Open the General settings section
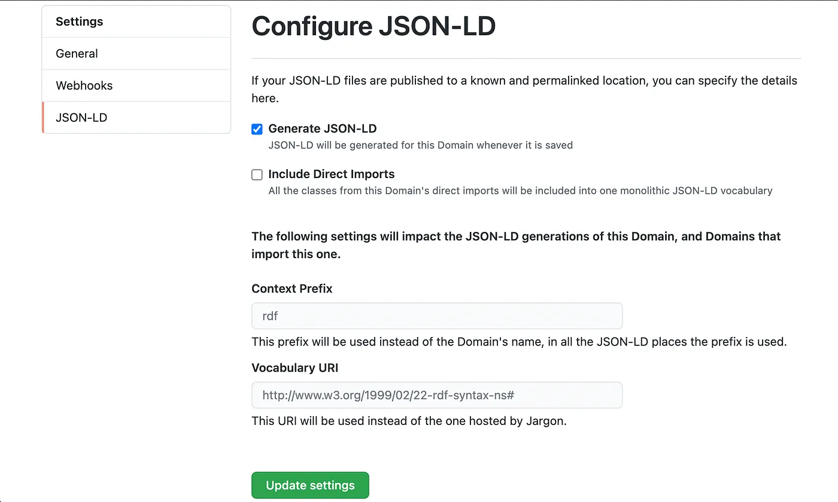 point(77,53)
